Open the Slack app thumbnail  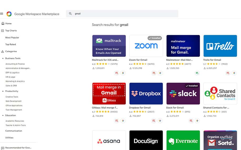click(x=183, y=93)
